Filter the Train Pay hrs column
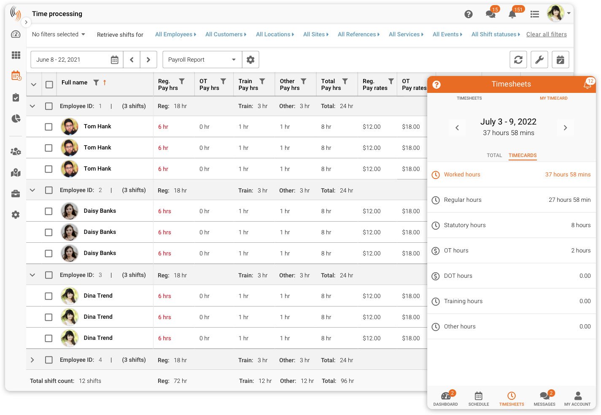The image size is (601, 415). tap(262, 81)
